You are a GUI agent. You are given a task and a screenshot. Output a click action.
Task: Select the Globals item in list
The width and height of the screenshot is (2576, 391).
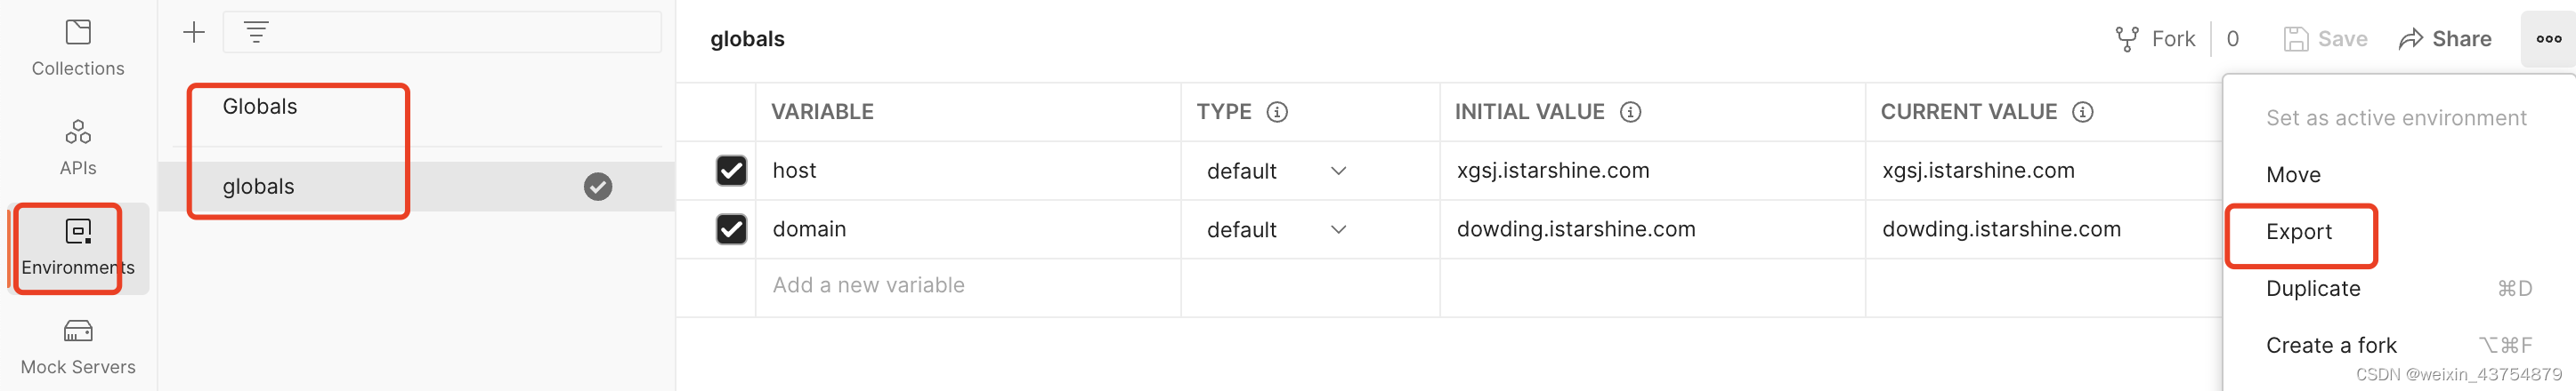click(x=260, y=107)
